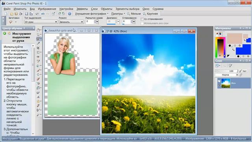Click the Крупнее zoom in button
The width and height of the screenshot is (252, 142).
(x=150, y=14)
